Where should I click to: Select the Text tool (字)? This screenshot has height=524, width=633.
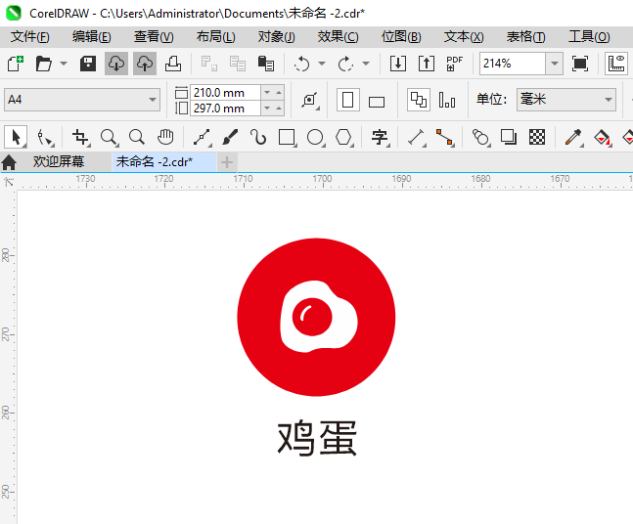point(380,138)
